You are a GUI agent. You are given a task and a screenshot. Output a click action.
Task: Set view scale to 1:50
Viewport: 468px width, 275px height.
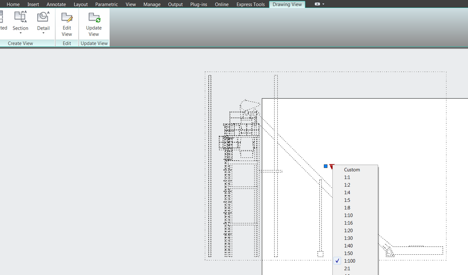click(348, 253)
